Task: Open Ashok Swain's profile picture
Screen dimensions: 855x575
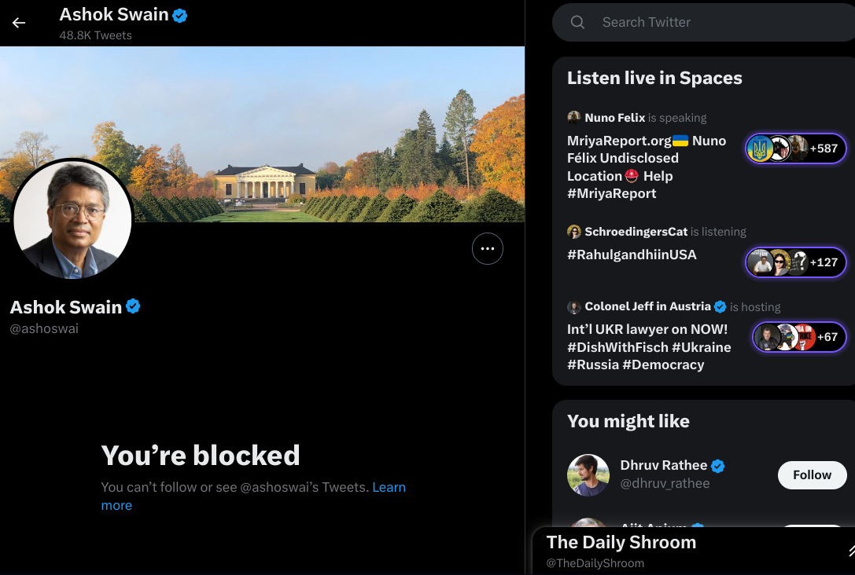Action: [x=73, y=219]
